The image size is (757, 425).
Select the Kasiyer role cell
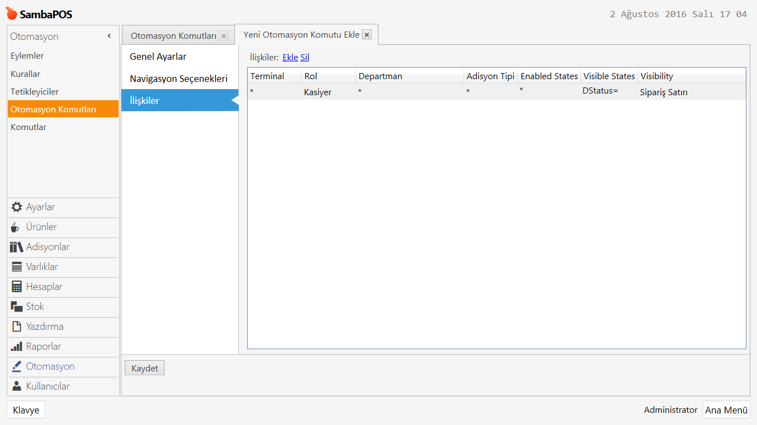[x=329, y=92]
